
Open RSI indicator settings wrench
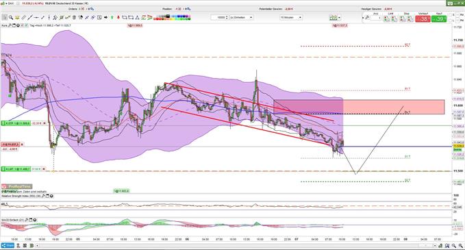coord(43,196)
